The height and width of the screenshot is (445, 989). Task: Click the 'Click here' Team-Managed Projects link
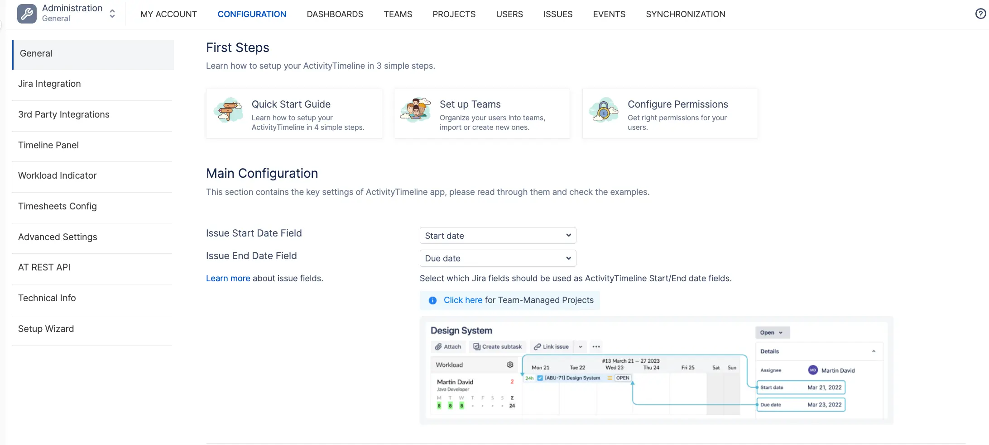463,300
